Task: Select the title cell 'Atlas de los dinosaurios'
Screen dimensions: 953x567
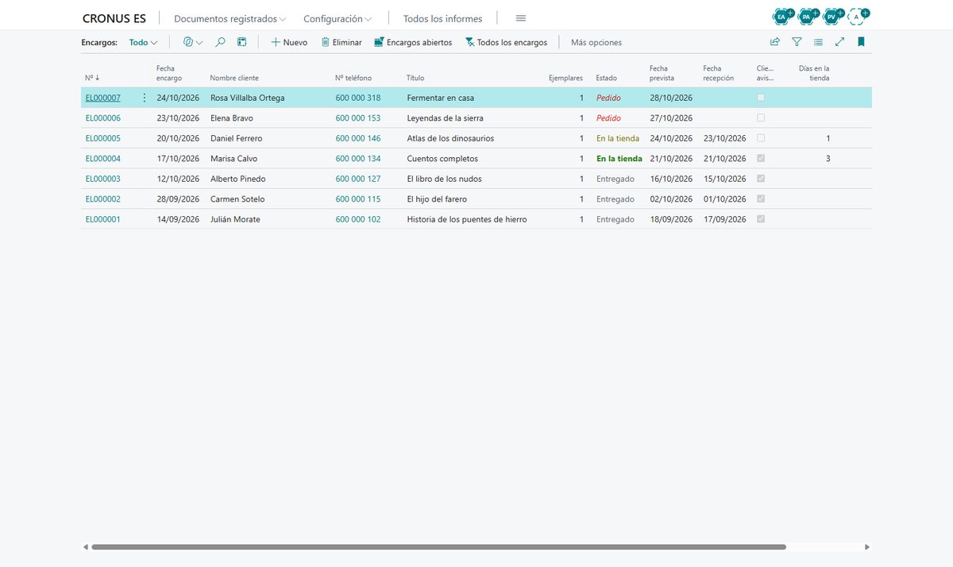Action: click(450, 138)
